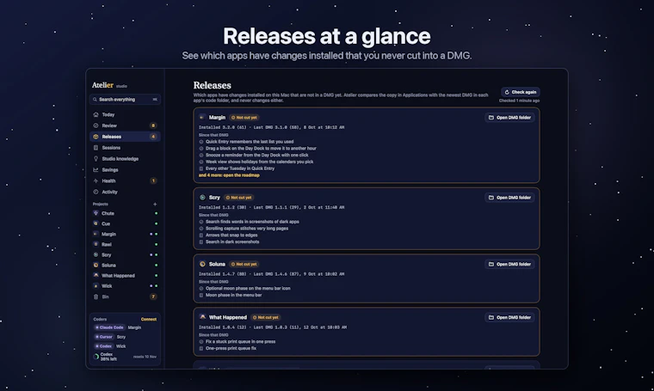Click the Claude Code coder tag
654x391 pixels.
[x=109, y=327]
